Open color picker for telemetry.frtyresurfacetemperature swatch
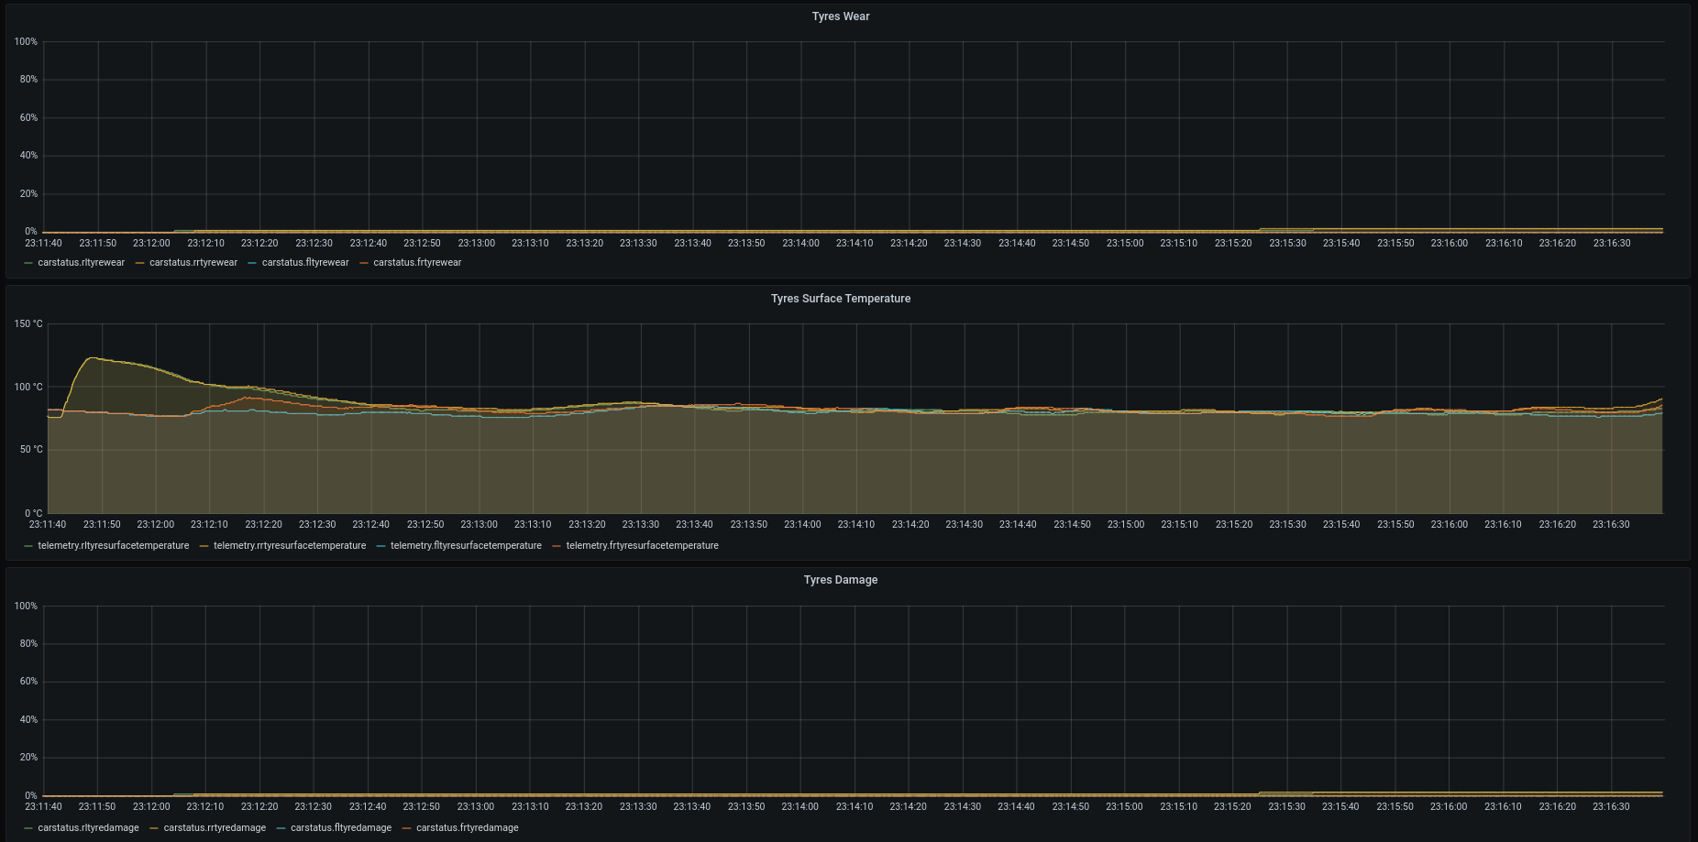 click(557, 546)
